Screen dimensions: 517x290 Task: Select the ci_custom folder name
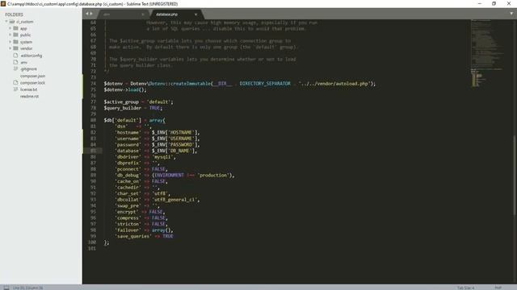[25, 22]
